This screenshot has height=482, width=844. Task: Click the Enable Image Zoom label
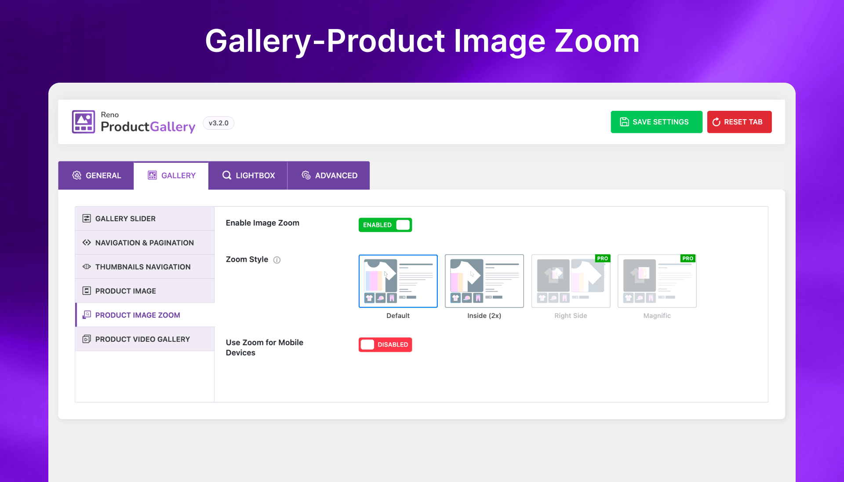[262, 223]
